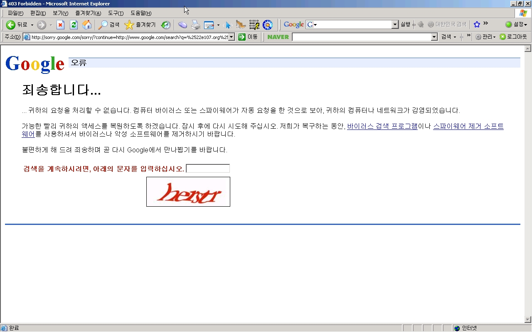The width and height of the screenshot is (532, 332).
Task: Click the NAVER toolbar logo
Action: point(278,37)
